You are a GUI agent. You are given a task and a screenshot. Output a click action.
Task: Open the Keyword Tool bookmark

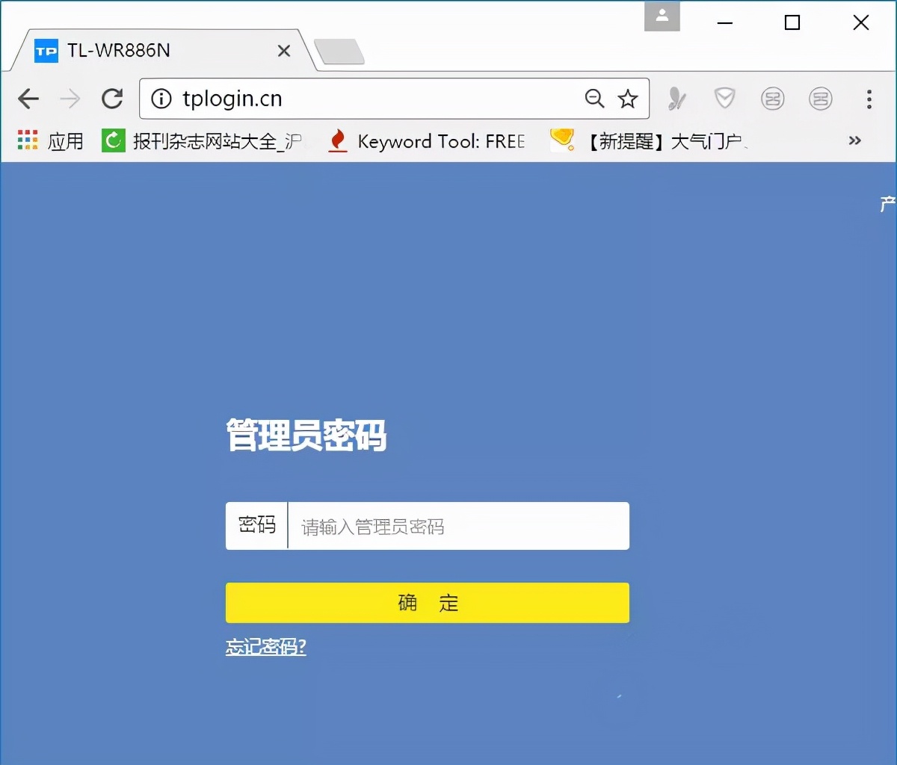pyautogui.click(x=427, y=140)
